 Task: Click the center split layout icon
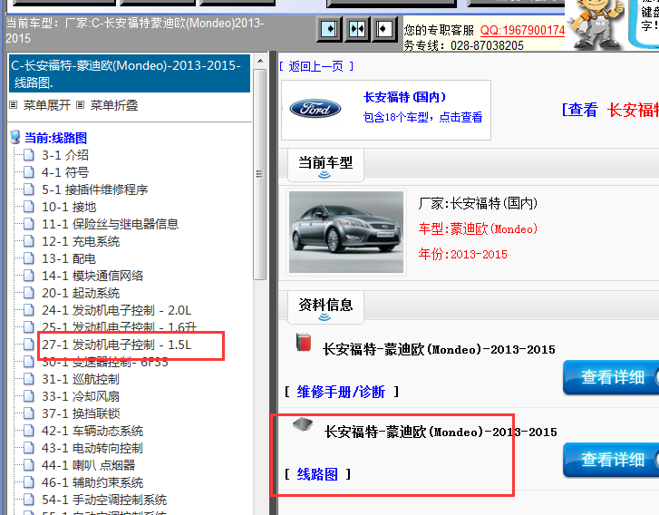pyautogui.click(x=357, y=29)
